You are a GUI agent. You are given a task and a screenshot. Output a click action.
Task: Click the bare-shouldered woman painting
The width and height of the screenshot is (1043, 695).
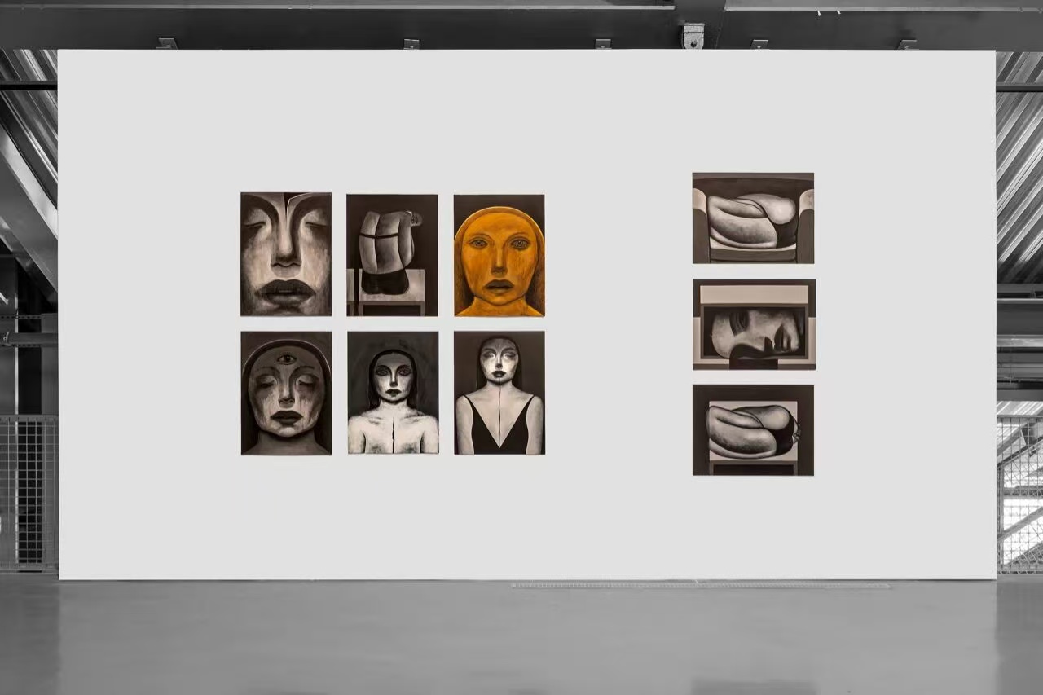[x=393, y=392]
